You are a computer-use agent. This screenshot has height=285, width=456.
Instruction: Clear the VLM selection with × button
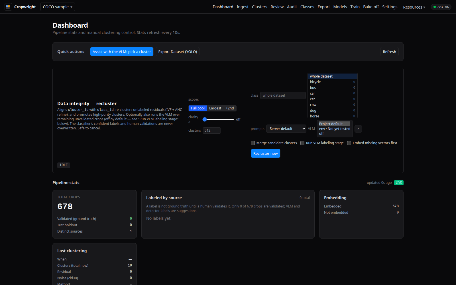pos(358,129)
